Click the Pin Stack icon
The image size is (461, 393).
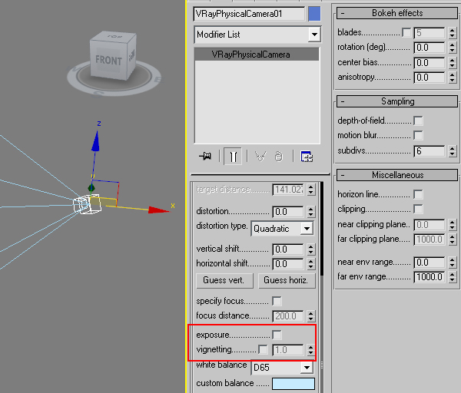coord(205,156)
